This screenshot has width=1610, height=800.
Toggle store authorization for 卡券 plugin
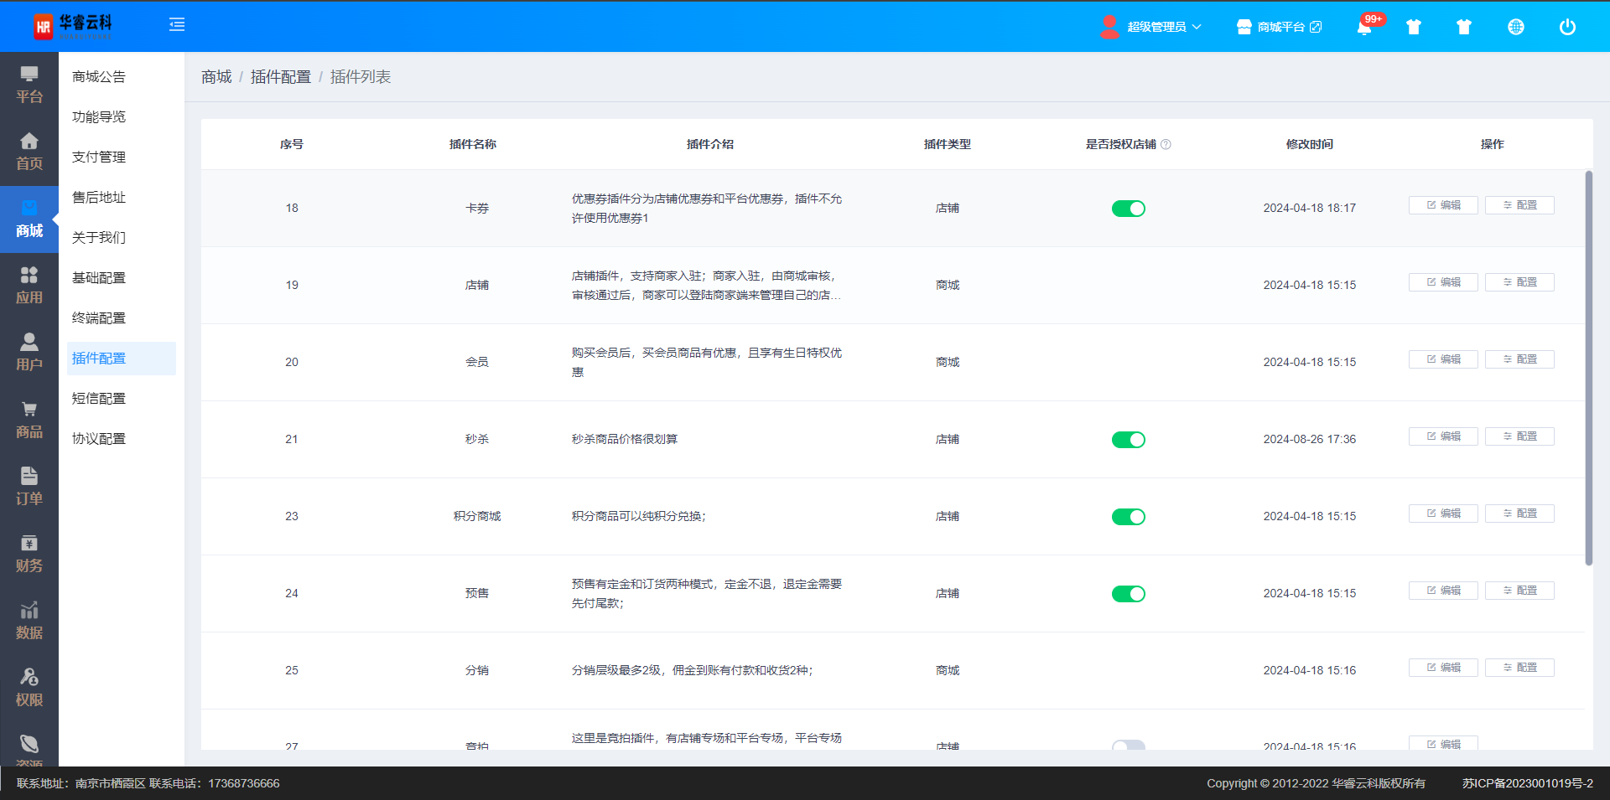[x=1128, y=209]
